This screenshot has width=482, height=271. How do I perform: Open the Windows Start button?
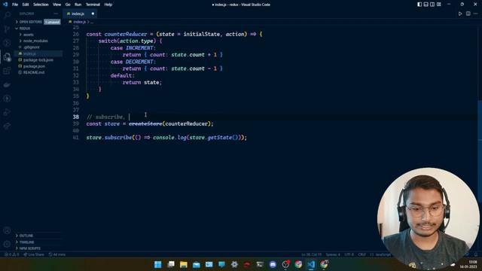click(158, 264)
